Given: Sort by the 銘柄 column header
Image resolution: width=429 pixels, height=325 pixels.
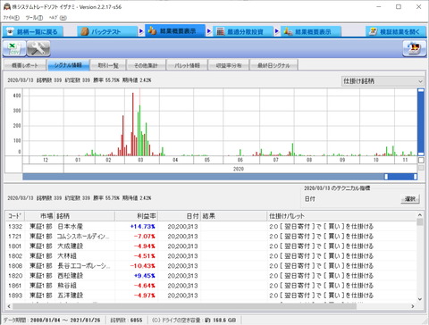Looking at the screenshot, I should tap(85, 216).
